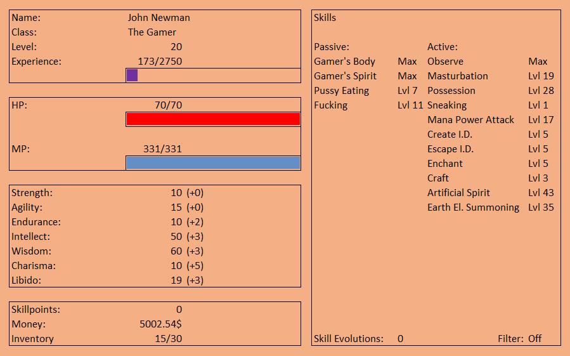Image resolution: width=570 pixels, height=356 pixels.
Task: Select the name 'John Newman'
Action: click(x=159, y=18)
